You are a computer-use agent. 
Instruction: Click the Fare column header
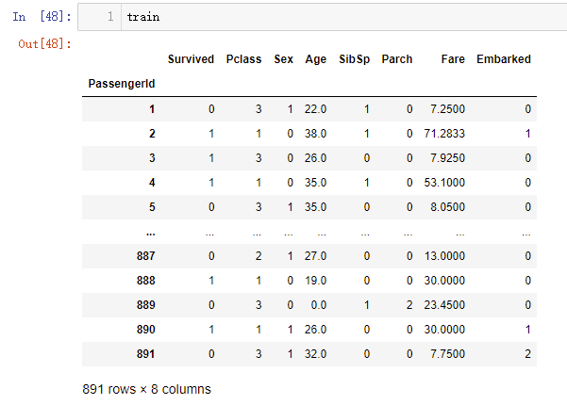[x=453, y=59]
